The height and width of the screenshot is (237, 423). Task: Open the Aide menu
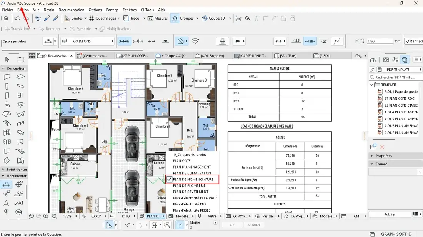pos(162,10)
